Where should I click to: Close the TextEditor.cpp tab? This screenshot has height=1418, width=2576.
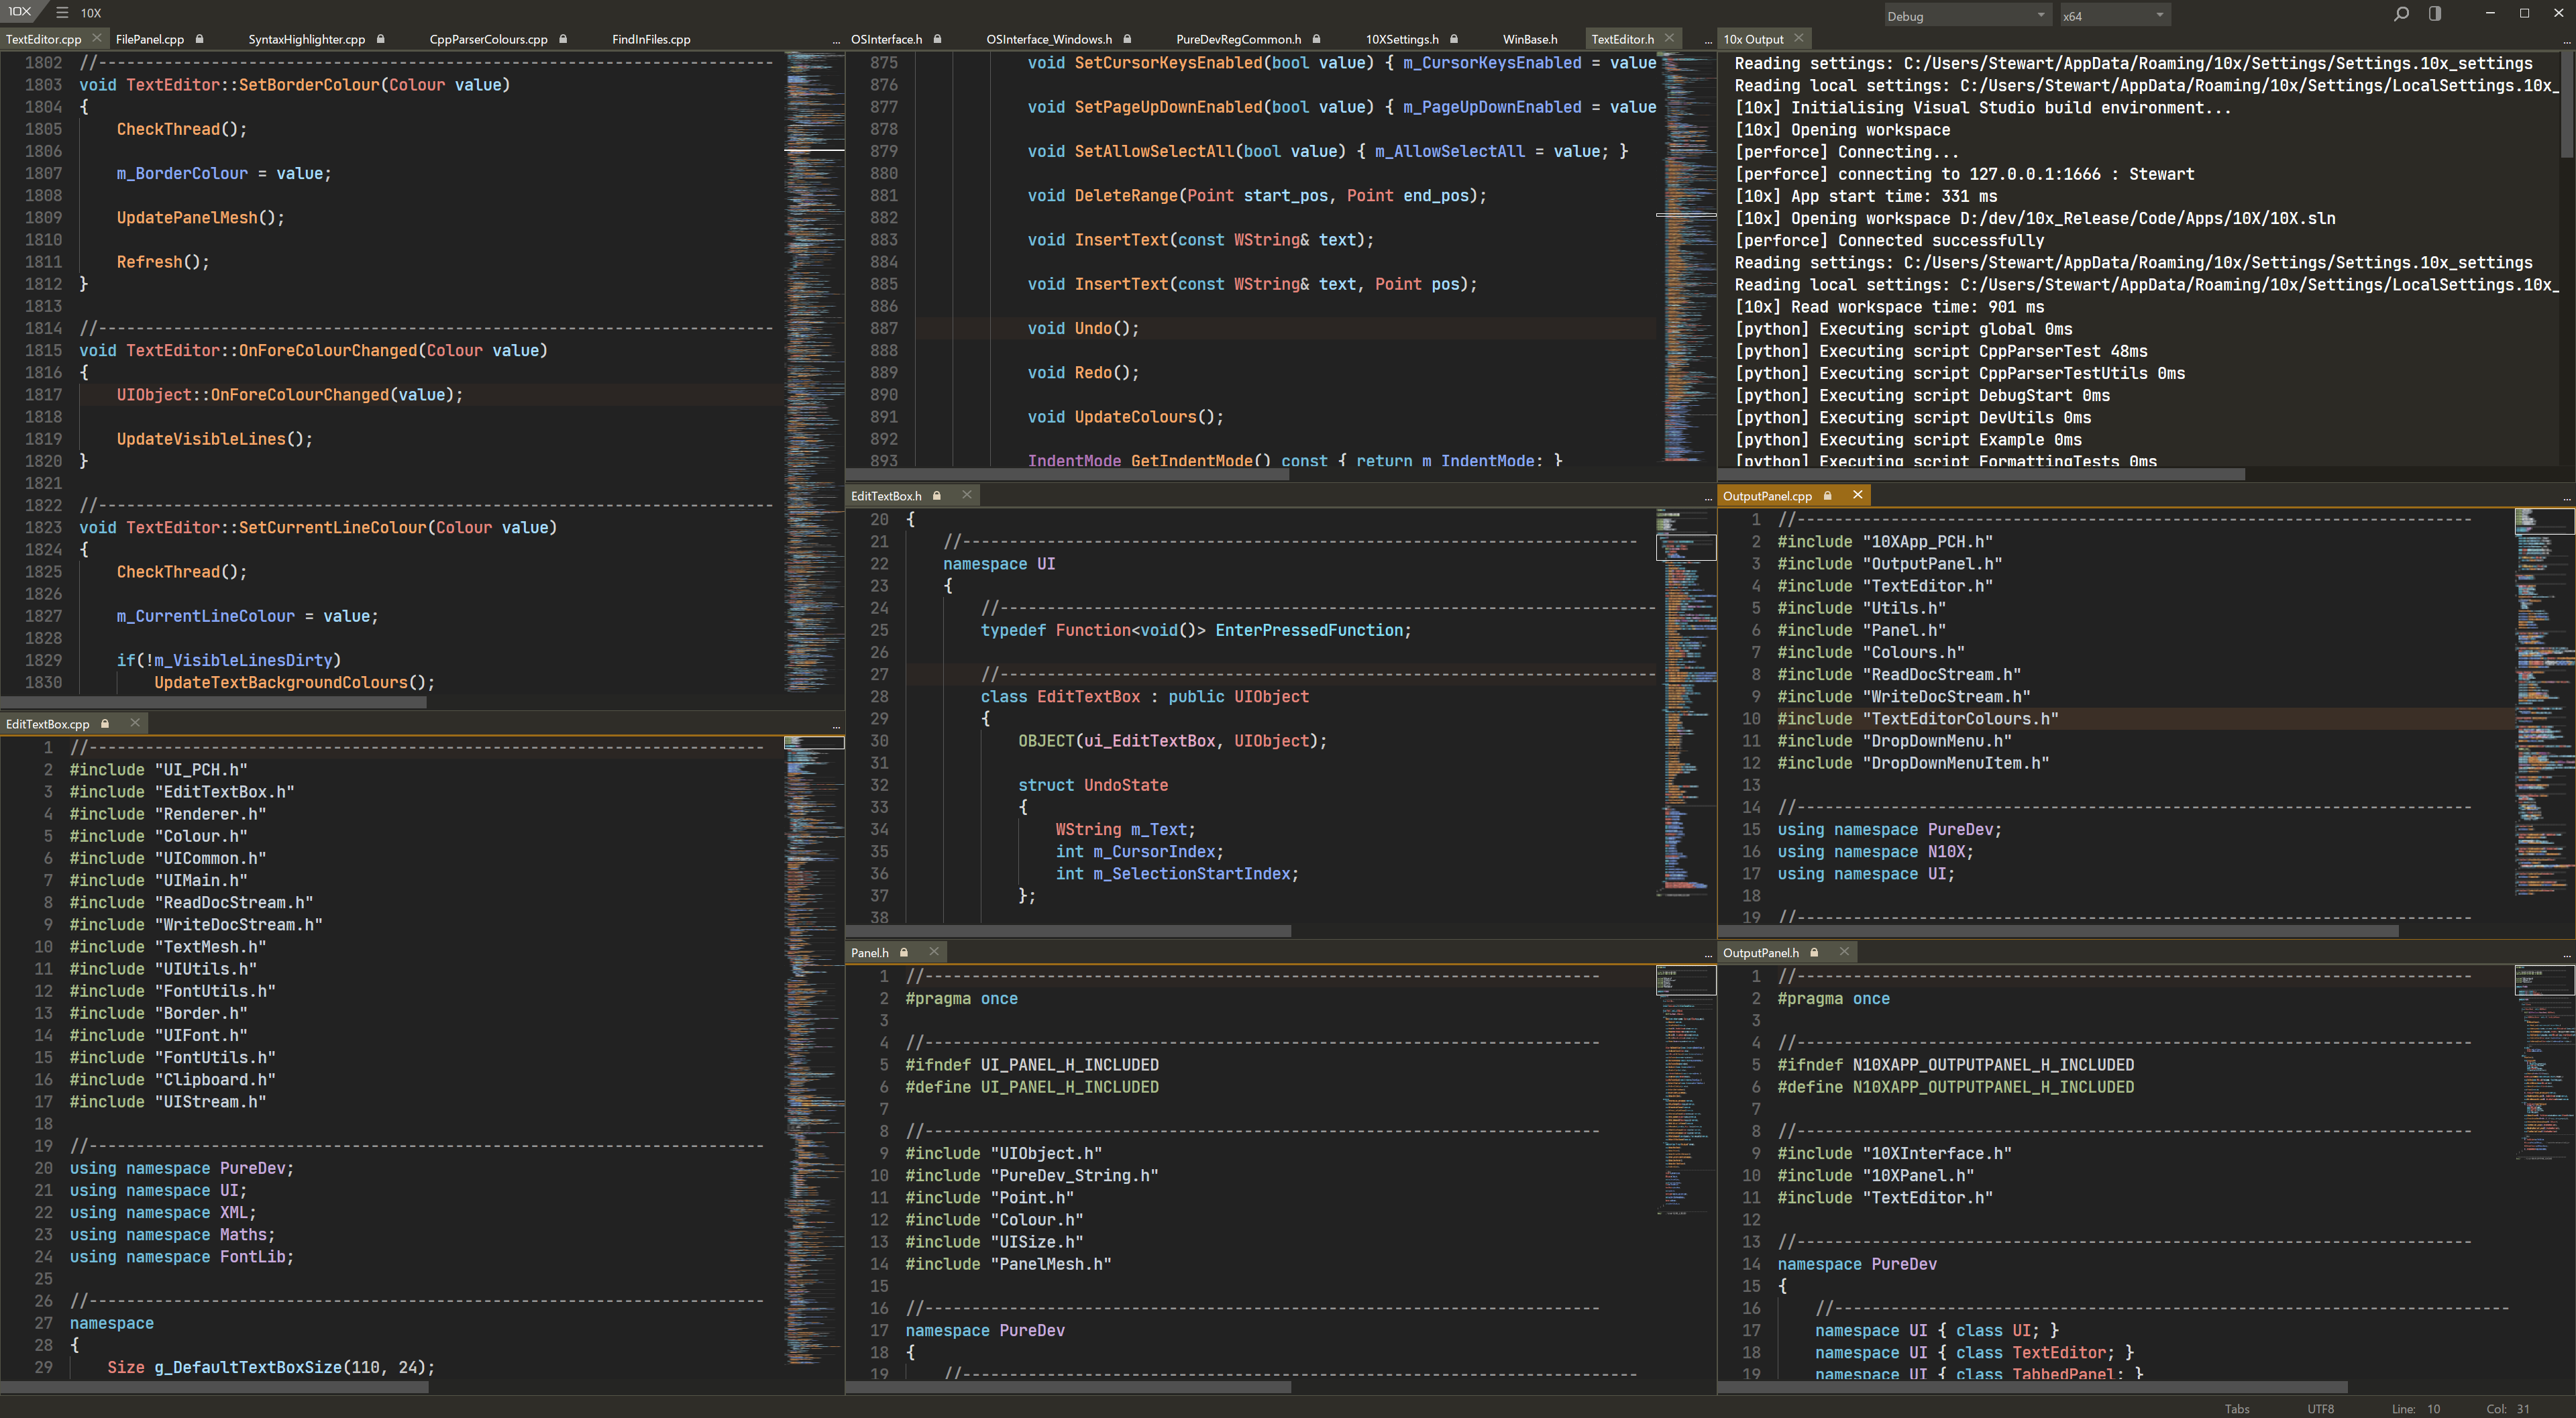[x=96, y=38]
